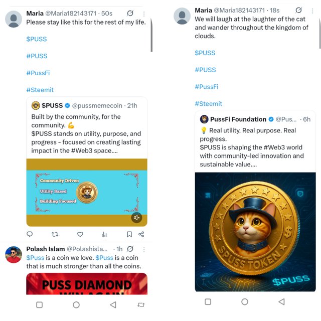
Task: Bookmark the left Maria tweet
Action: pos(129,234)
